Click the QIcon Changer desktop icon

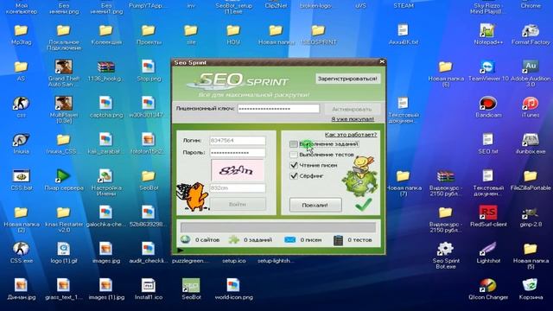(x=487, y=286)
